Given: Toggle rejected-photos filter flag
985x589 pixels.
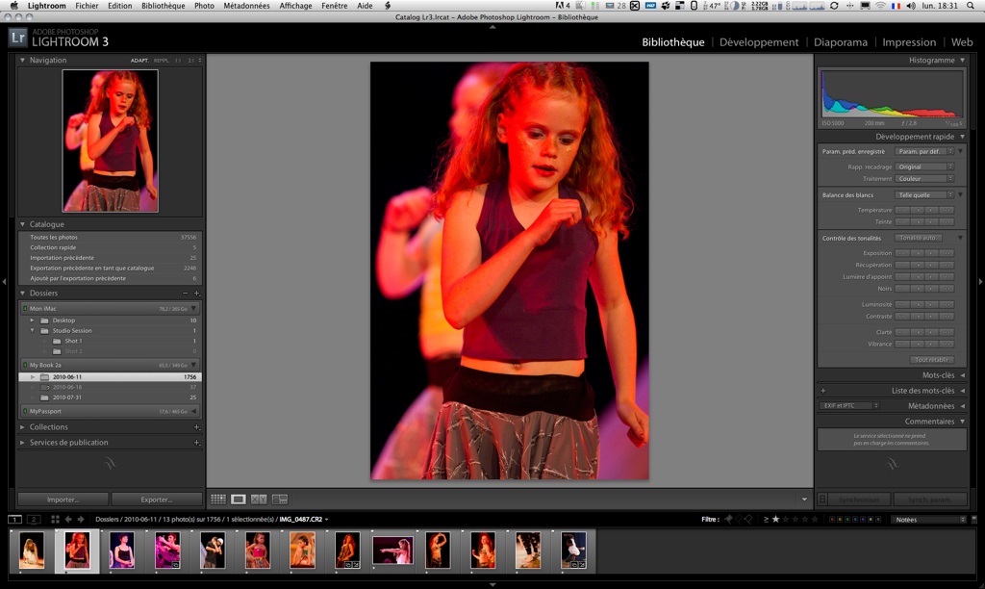Looking at the screenshot, I should tap(748, 520).
